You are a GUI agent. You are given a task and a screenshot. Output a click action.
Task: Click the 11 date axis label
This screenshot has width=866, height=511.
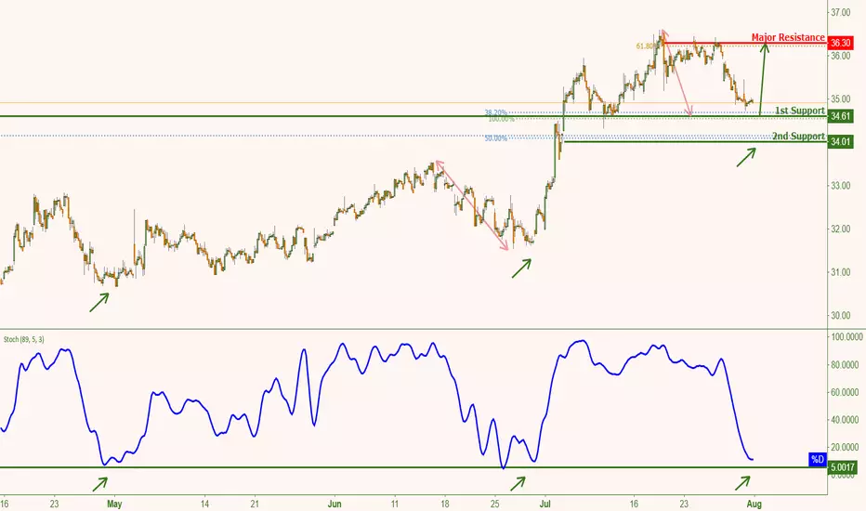click(394, 504)
